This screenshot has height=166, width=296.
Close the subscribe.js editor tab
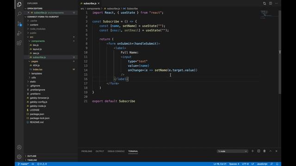coord(99,3)
